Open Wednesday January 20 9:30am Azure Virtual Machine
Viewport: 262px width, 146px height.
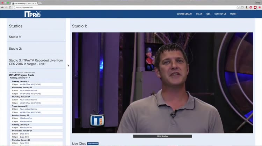pyautogui.click(x=36, y=90)
